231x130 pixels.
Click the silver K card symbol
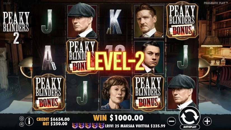click(115, 22)
